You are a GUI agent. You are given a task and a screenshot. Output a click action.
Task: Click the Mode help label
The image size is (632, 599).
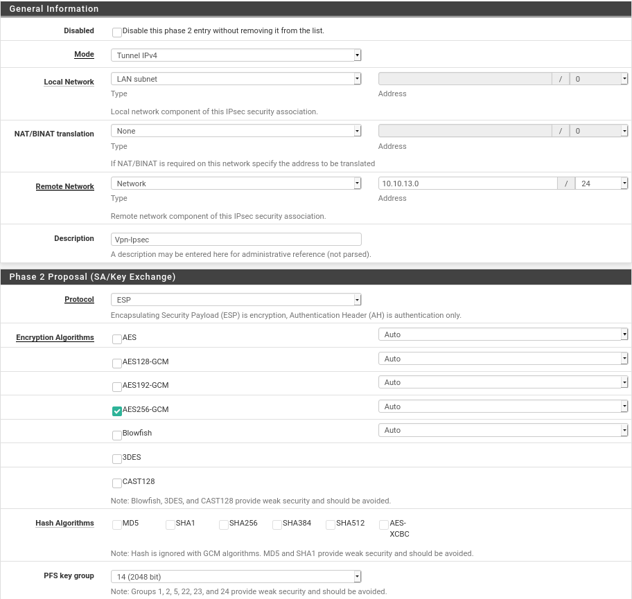[84, 55]
